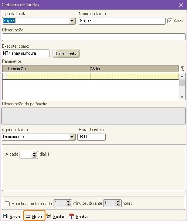Open the Tipo da tarefa dropdown
The height and width of the screenshot is (221, 187).
[72, 21]
